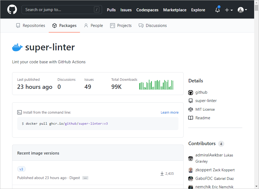Click the terminal icon beside Install

pyautogui.click(x=19, y=112)
